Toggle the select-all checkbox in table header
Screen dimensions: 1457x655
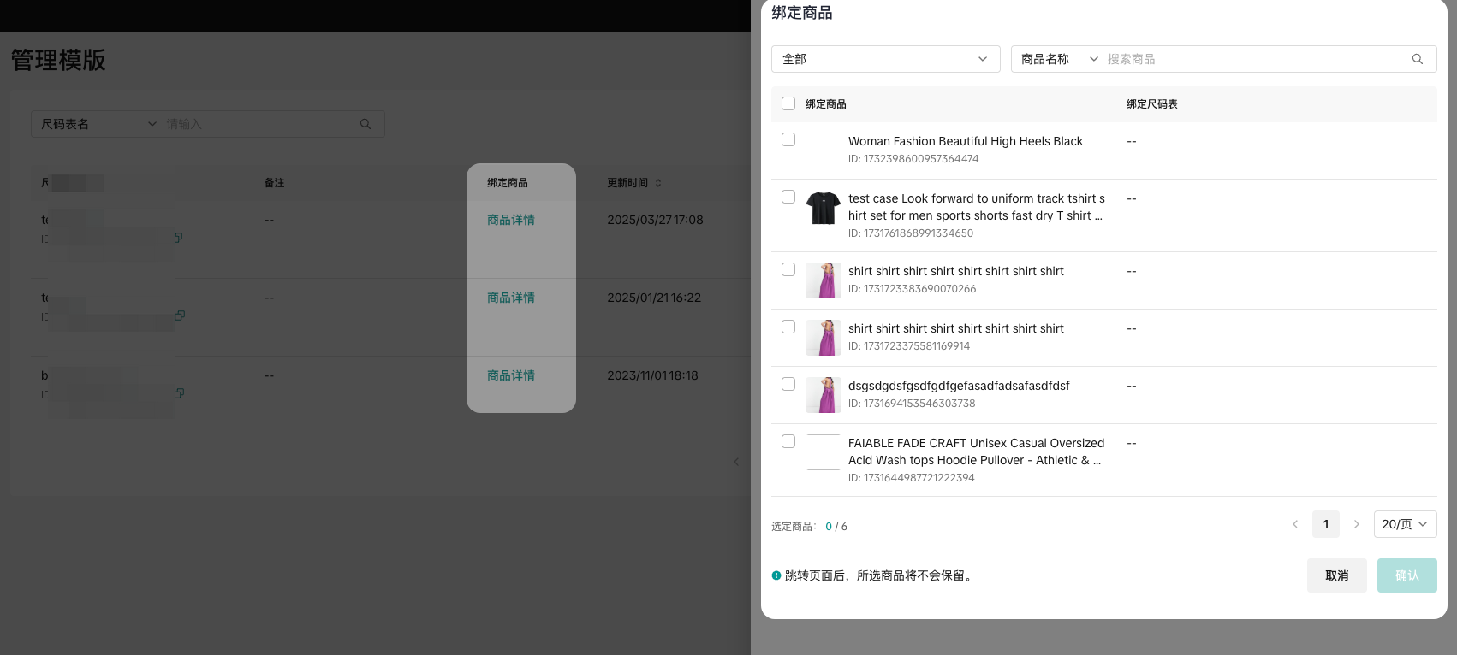[788, 103]
